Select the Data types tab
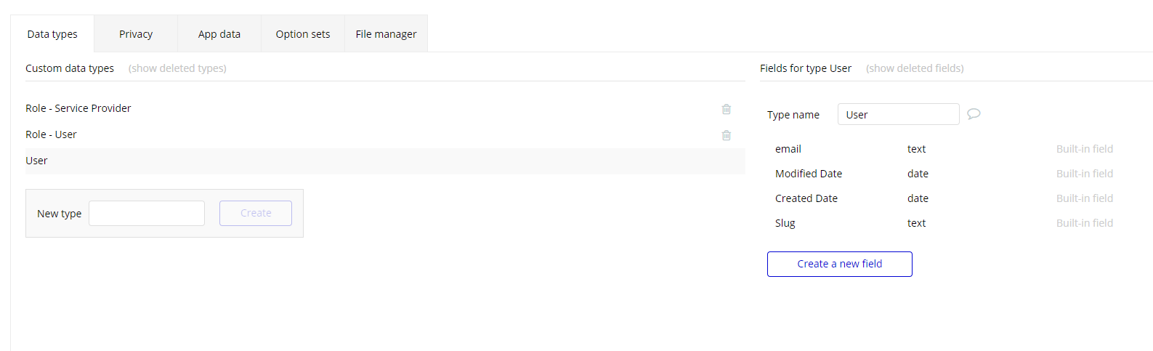The width and height of the screenshot is (1153, 351). point(52,33)
